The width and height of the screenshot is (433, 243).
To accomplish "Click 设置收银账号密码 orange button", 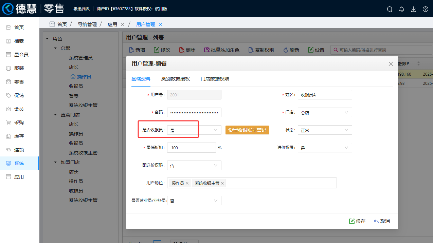I will pyautogui.click(x=247, y=130).
